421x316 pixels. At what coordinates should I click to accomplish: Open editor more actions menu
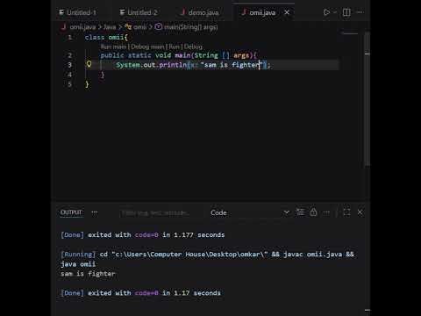(360, 12)
